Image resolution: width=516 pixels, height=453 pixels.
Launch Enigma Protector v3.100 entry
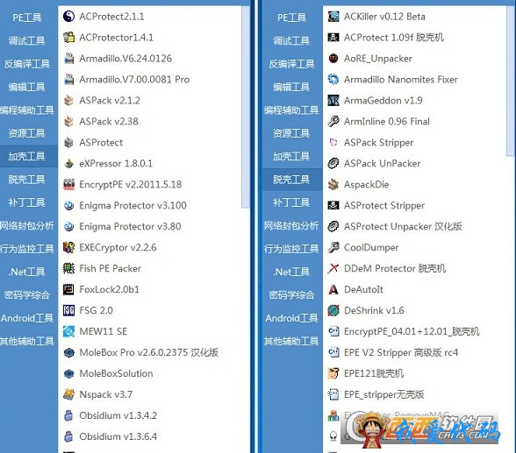133,206
